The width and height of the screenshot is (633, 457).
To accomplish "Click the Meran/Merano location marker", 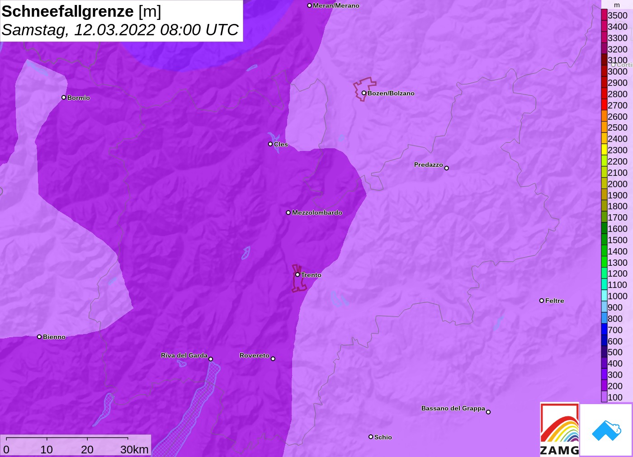I will (310, 5).
